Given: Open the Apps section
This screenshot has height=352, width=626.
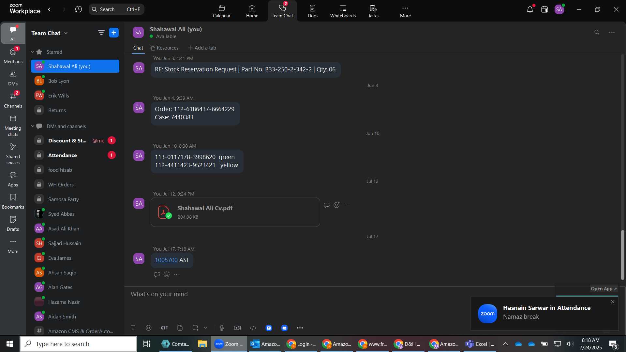Looking at the screenshot, I should (x=13, y=179).
